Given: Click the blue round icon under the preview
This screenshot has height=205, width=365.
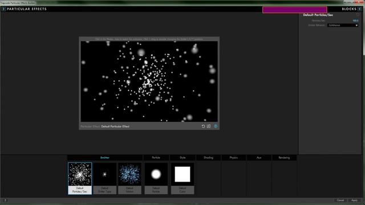Looking at the screenshot, I should pos(216,126).
